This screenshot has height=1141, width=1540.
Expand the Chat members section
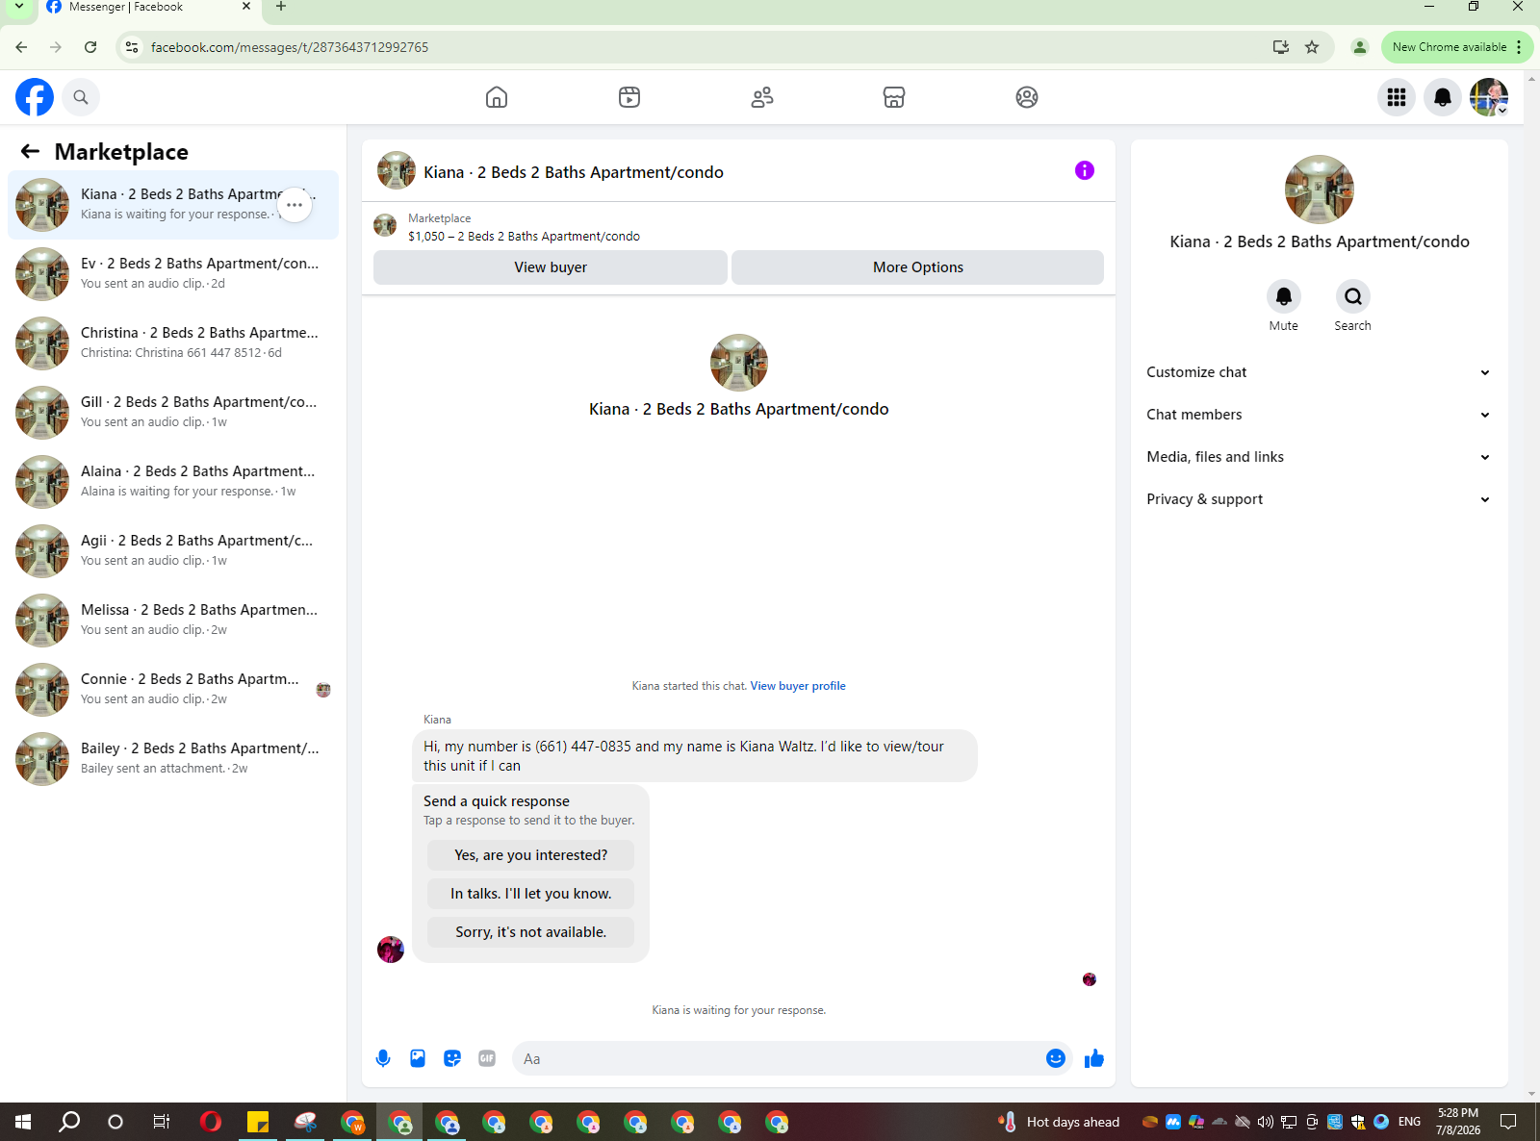1319,415
